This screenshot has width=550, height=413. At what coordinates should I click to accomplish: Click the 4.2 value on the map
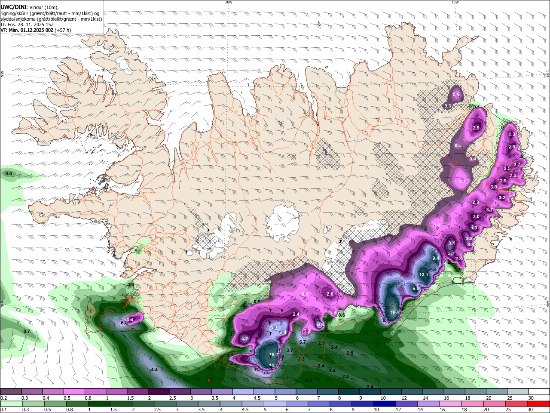click(x=244, y=339)
